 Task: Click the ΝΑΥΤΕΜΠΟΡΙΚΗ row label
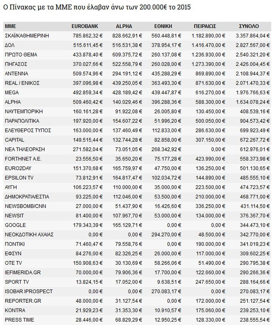pos(24,112)
